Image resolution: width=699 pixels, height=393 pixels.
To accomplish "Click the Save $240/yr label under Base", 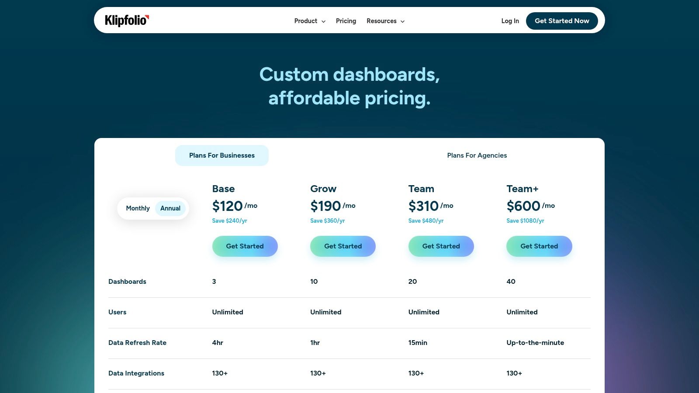I will (229, 221).
